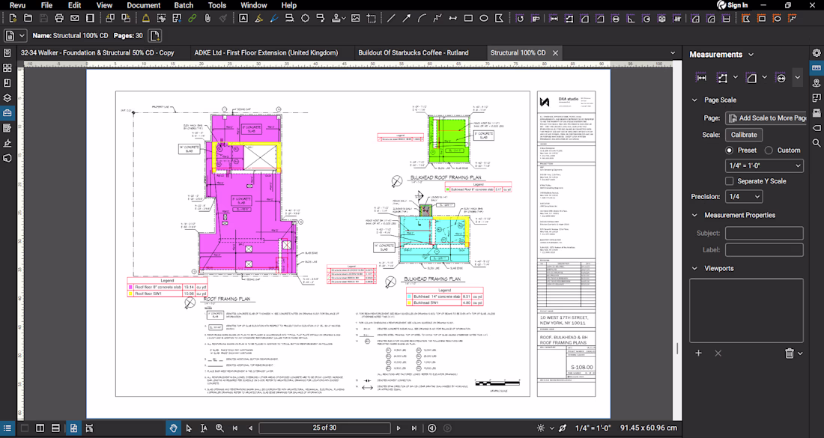824x438 pixels.
Task: Click the Calibrate button
Action: [744, 135]
